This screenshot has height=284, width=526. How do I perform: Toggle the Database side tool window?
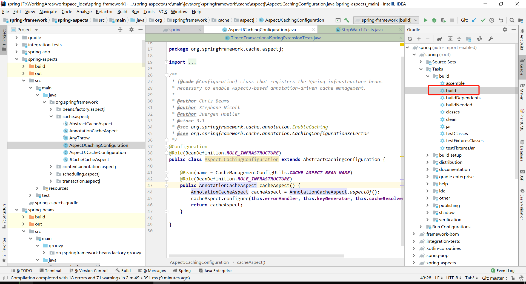click(522, 151)
